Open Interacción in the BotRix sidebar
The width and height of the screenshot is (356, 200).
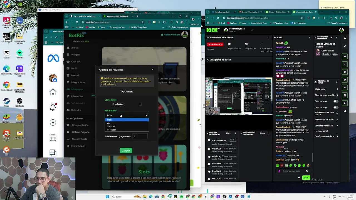pos(77,96)
